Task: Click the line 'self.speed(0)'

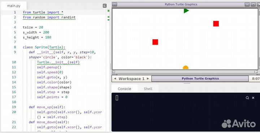Action: tap(50, 72)
